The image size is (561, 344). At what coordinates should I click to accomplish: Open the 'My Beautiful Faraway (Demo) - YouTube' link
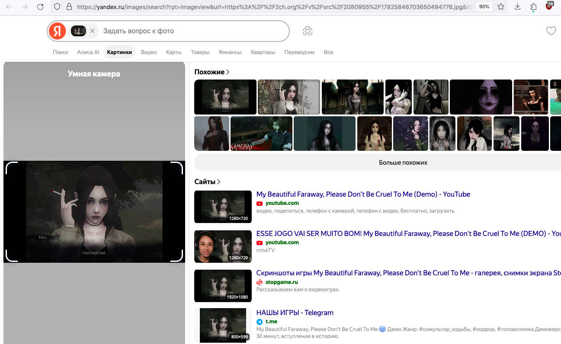[x=363, y=194]
